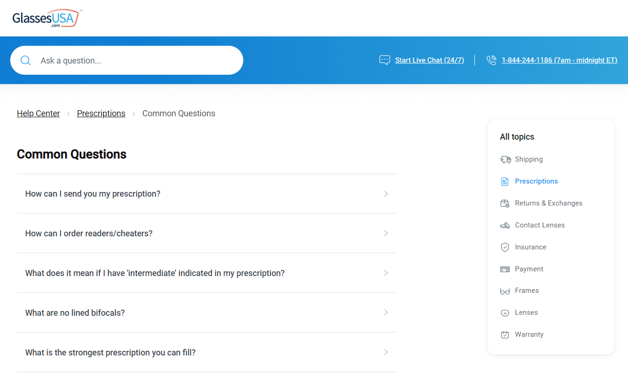Image resolution: width=628 pixels, height=383 pixels.
Task: Click the Contact Lenses icon
Action: (x=505, y=226)
